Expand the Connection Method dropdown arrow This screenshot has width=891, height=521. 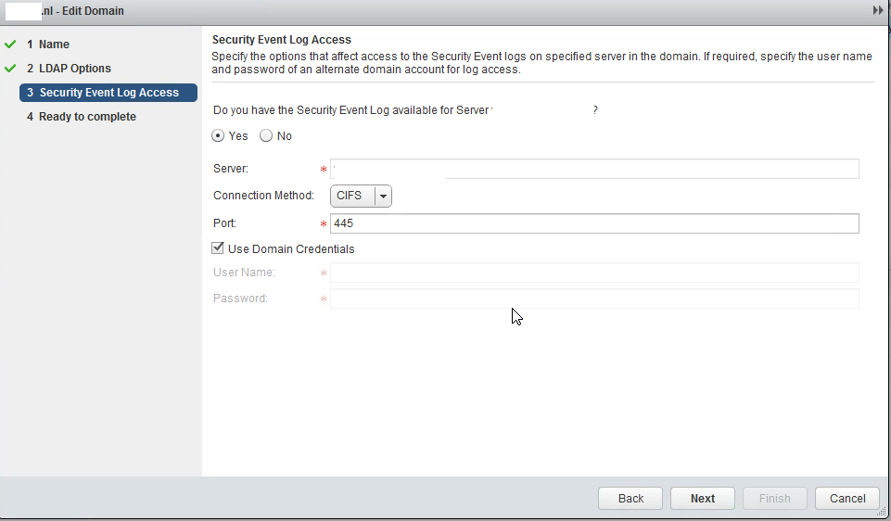tap(383, 196)
